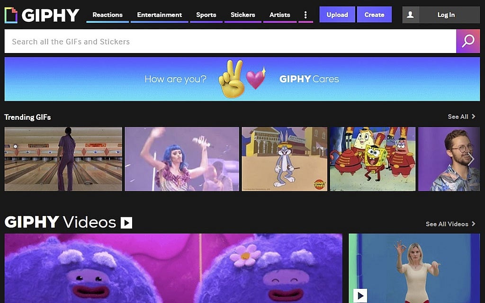The height and width of the screenshot is (303, 485).
Task: Open the woman gesturing video
Action: pos(414,268)
